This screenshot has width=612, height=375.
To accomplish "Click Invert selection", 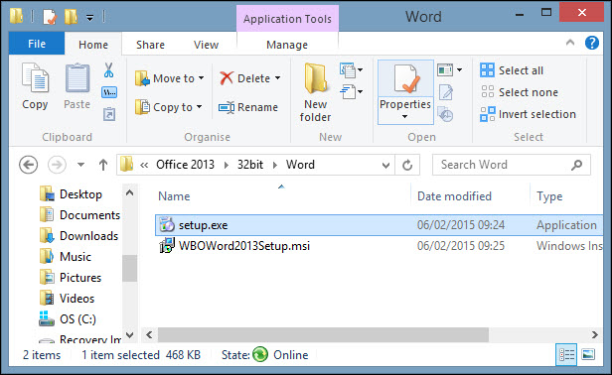I will pyautogui.click(x=529, y=114).
